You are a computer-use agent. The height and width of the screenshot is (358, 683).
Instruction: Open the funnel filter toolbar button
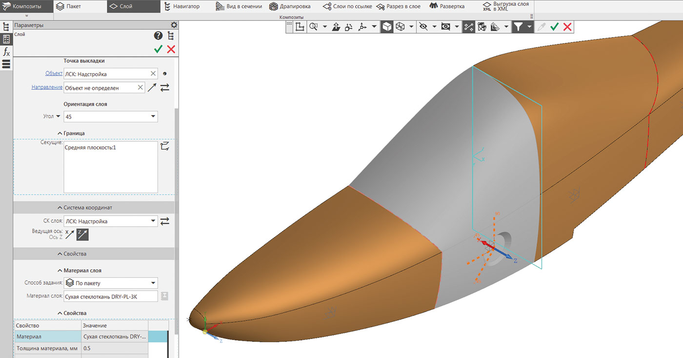point(518,27)
